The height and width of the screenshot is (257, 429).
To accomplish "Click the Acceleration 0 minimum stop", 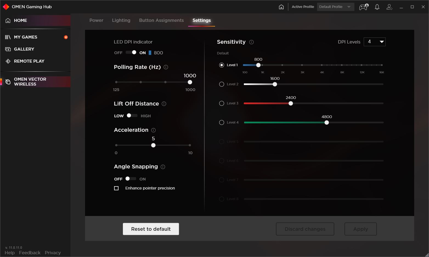I will click(x=116, y=145).
